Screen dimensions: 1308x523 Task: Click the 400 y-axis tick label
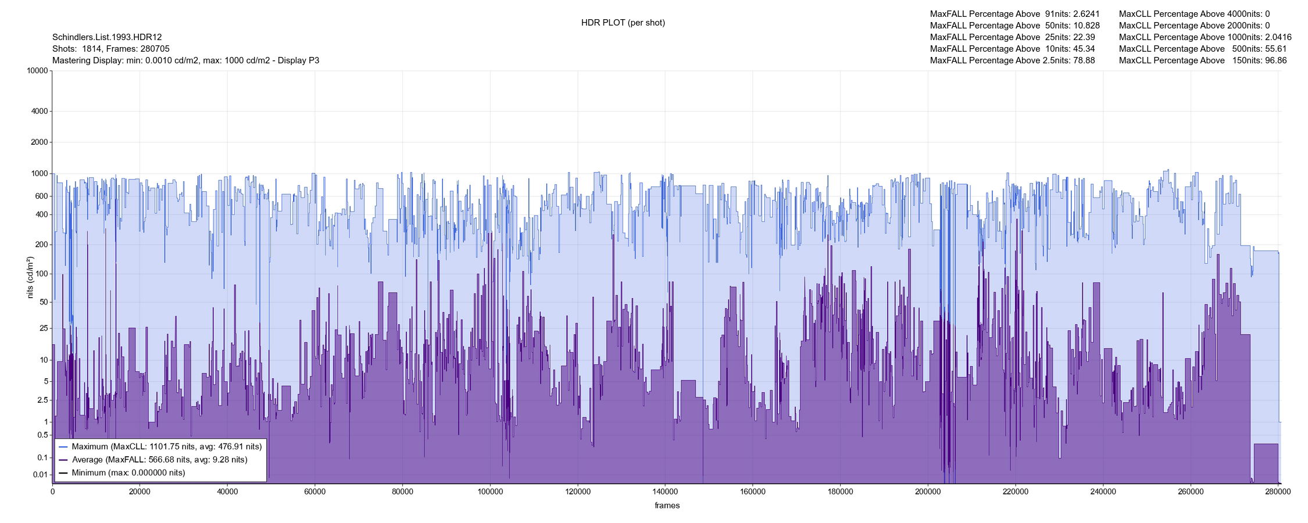pos(41,214)
